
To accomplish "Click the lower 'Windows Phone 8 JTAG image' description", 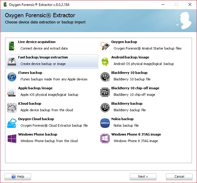I will [136, 141].
